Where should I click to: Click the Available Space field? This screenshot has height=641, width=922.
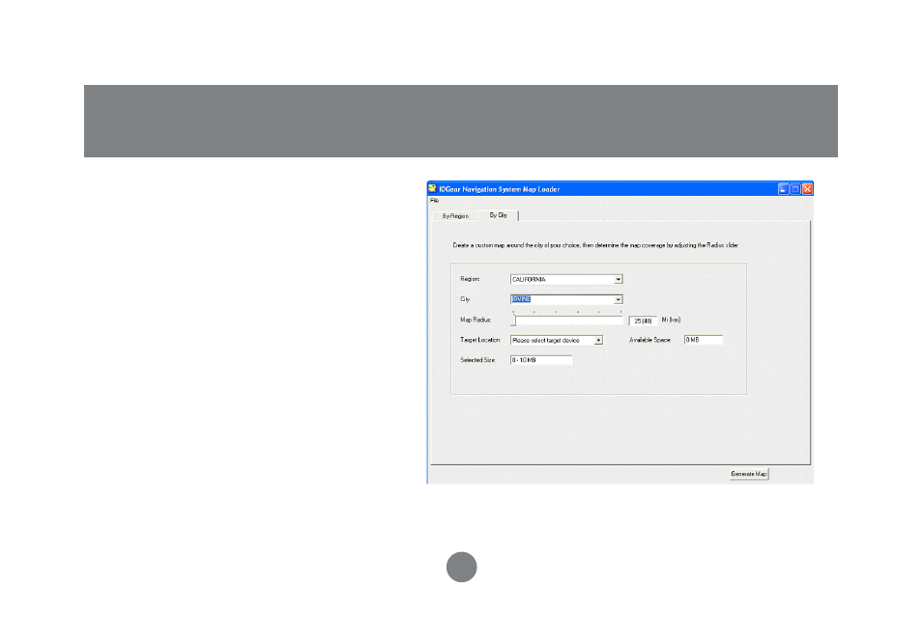coord(704,340)
